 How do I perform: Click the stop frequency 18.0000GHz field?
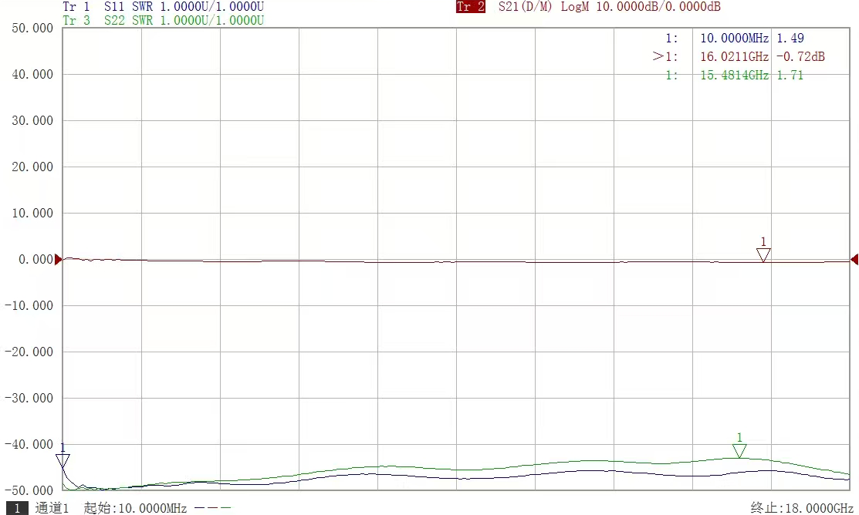point(802,508)
